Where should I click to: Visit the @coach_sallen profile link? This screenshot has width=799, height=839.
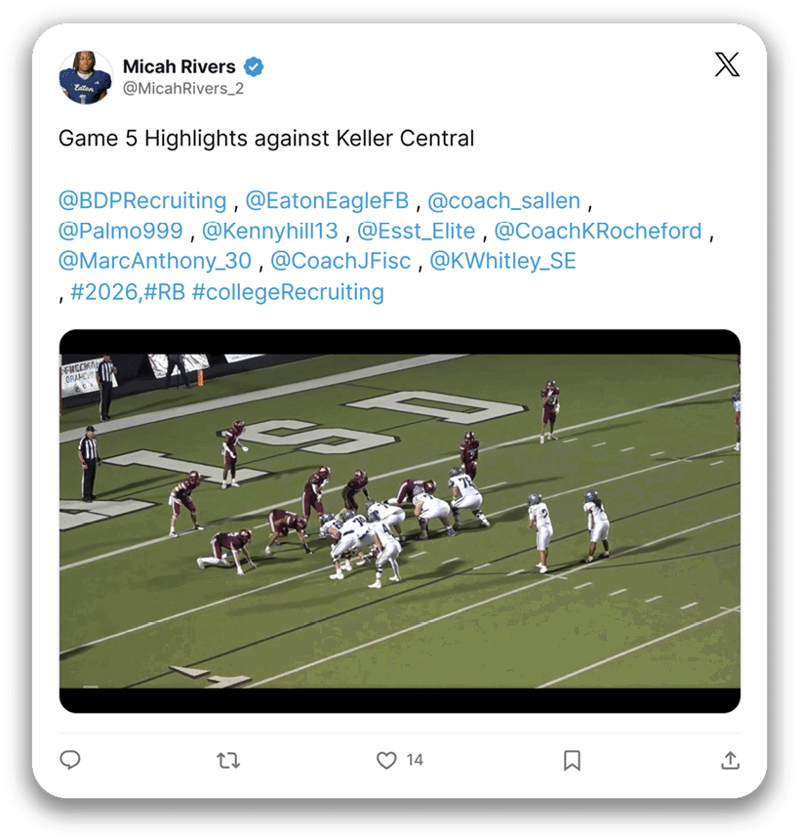coord(504,200)
